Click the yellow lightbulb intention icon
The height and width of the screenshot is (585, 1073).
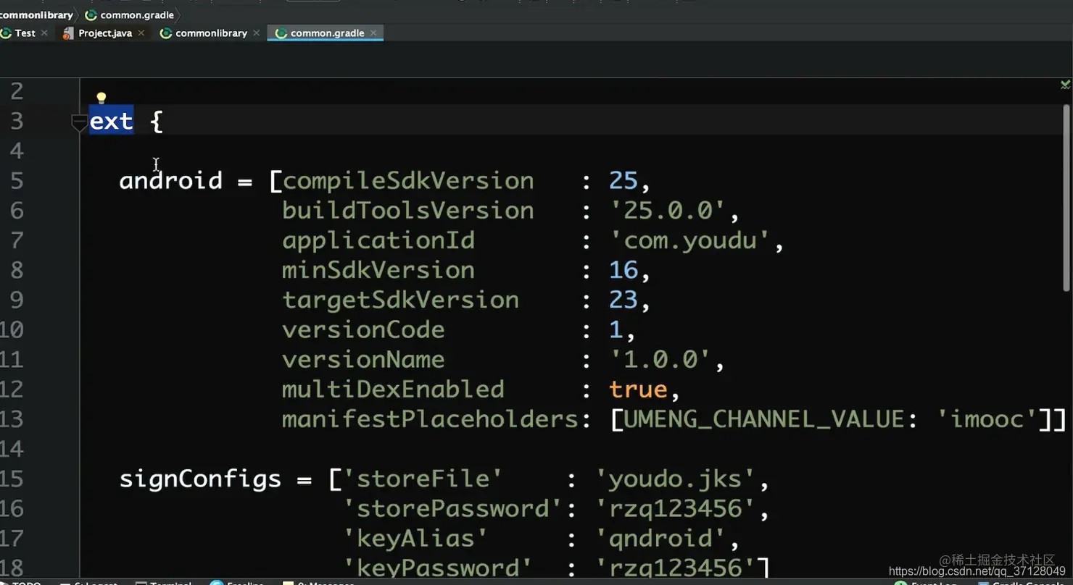point(101,98)
